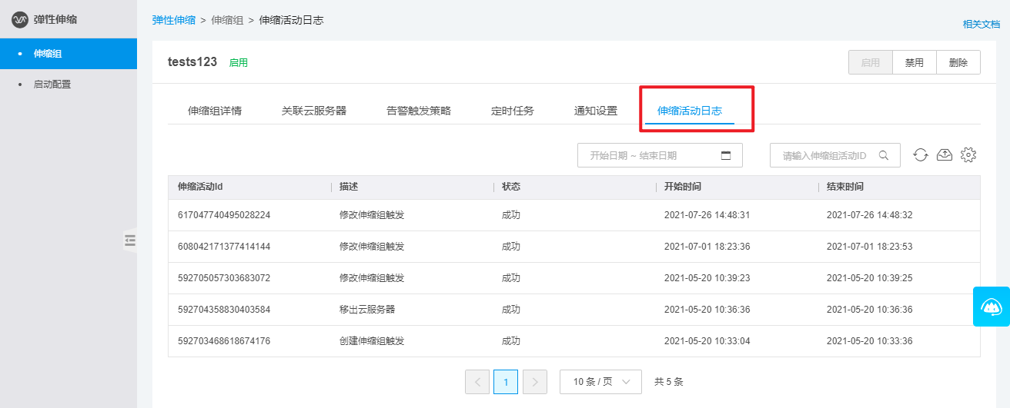Go to the next page arrow
Viewport: 1010px width, 408px height.
(535, 382)
